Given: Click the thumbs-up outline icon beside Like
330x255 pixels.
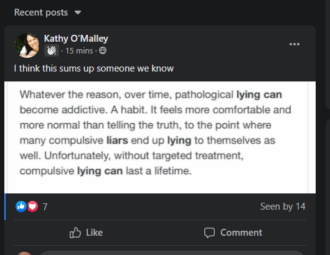Looking at the screenshot, I should point(75,233).
